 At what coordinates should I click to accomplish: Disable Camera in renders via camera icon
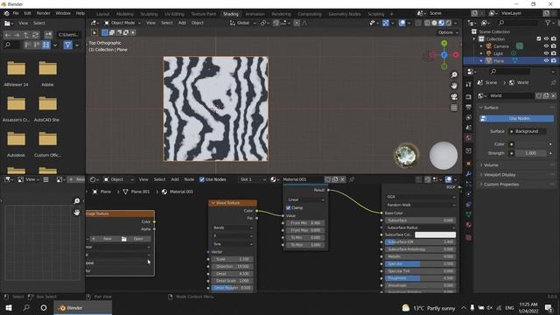point(554,46)
